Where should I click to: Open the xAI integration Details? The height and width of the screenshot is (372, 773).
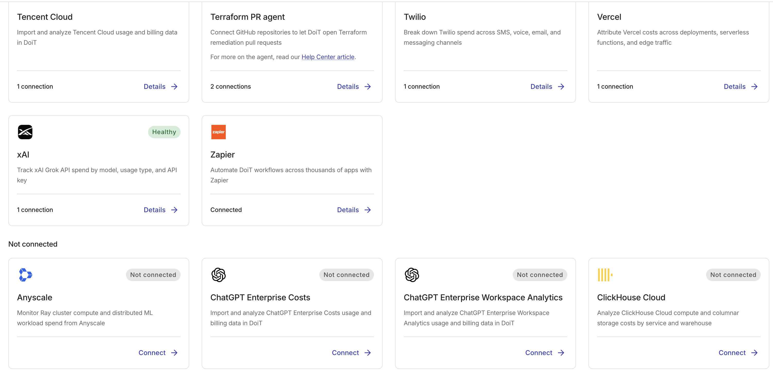pos(160,210)
